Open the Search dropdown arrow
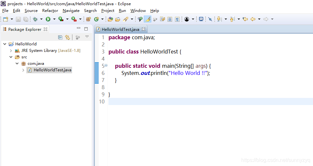313x166 pixels. [132, 19]
